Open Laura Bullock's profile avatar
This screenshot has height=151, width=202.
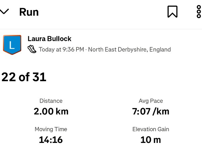click(12, 44)
